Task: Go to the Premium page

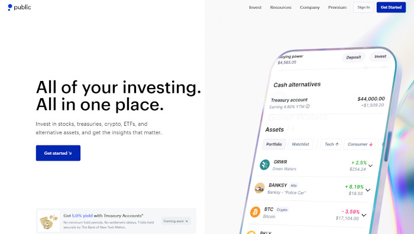Action: 337,8
